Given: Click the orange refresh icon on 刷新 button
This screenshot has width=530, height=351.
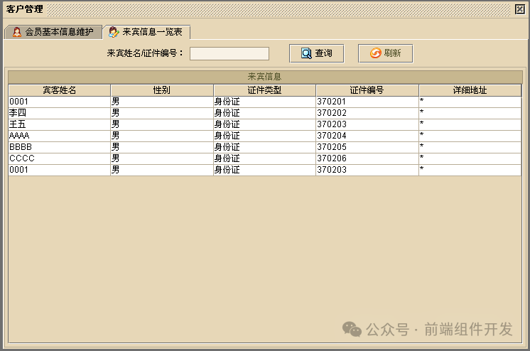Looking at the screenshot, I should click(x=375, y=53).
